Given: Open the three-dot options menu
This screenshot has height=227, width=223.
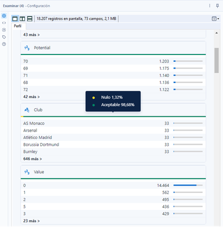Looking at the screenshot, I should point(209,6).
